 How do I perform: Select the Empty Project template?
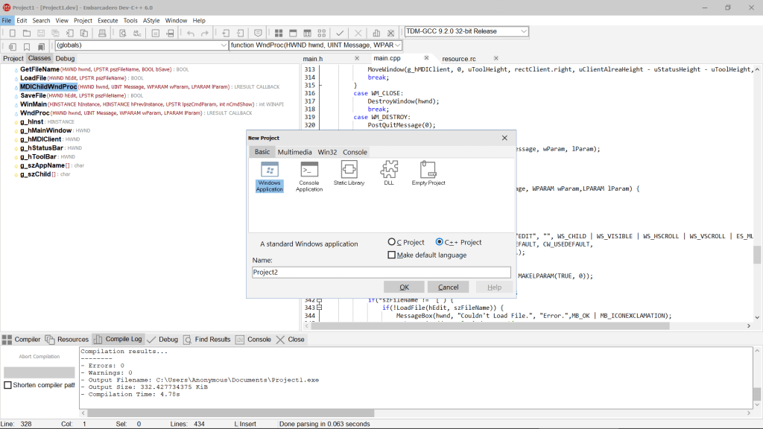(427, 171)
